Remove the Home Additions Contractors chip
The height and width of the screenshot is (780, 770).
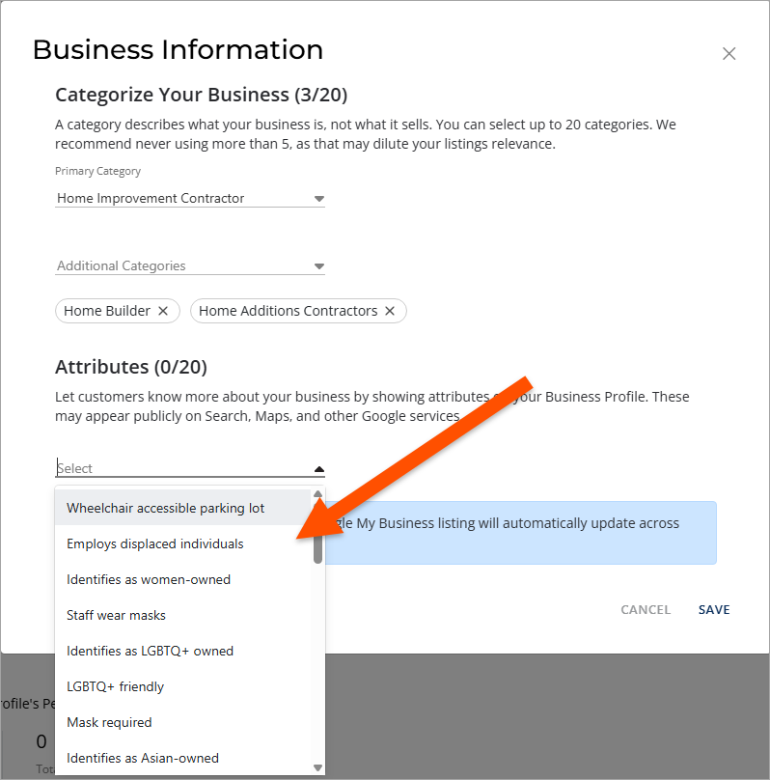pyautogui.click(x=390, y=311)
